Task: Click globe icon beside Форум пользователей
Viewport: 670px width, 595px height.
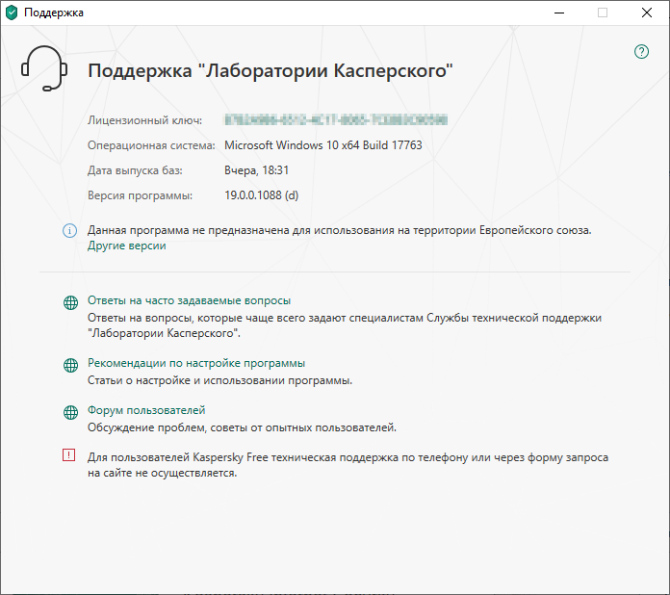Action: [x=70, y=412]
